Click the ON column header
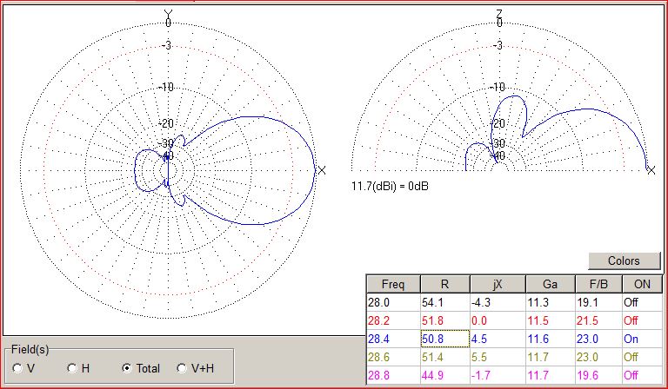Screen dimensions: 668x389 (643, 284)
